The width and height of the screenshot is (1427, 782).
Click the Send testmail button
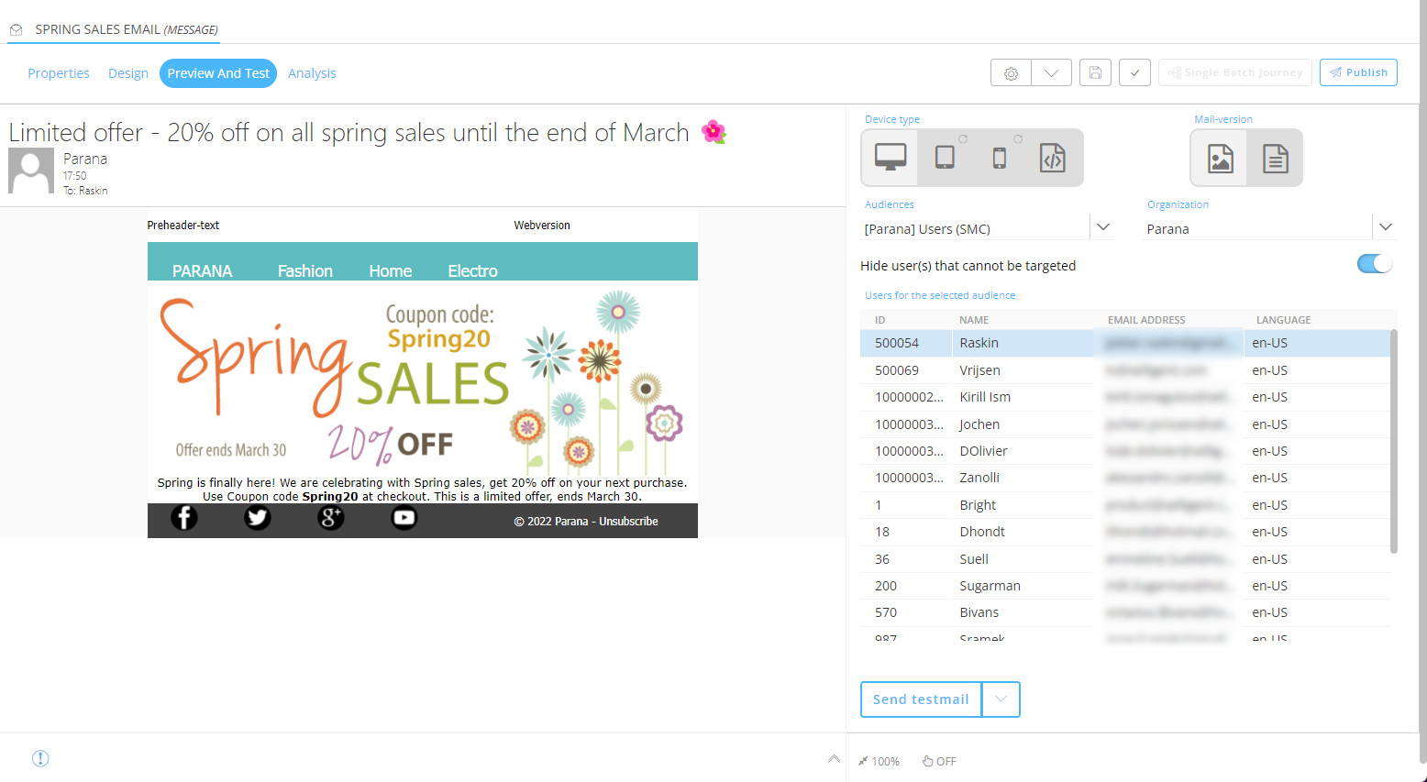[x=921, y=699]
